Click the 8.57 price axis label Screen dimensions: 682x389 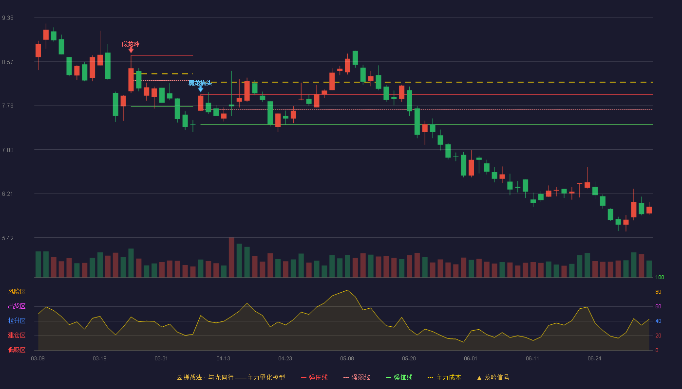(x=8, y=62)
